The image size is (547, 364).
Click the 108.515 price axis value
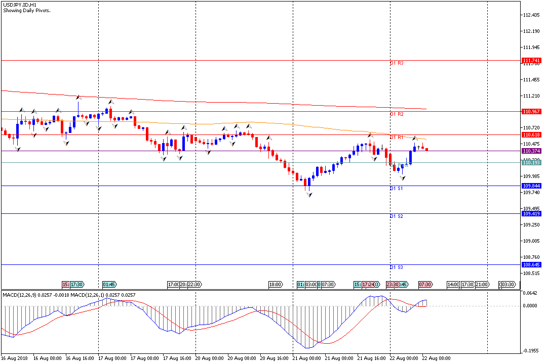click(x=531, y=274)
